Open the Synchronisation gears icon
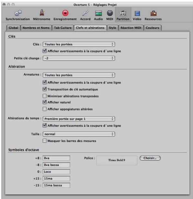 (x=18, y=13)
